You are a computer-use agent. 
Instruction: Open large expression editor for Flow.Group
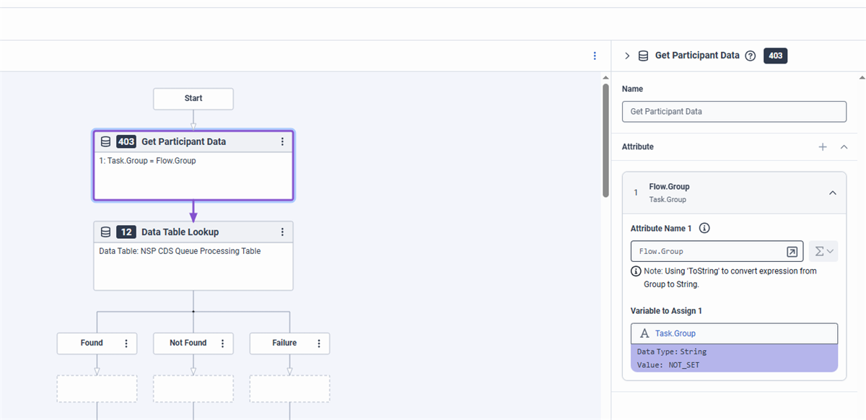click(792, 252)
